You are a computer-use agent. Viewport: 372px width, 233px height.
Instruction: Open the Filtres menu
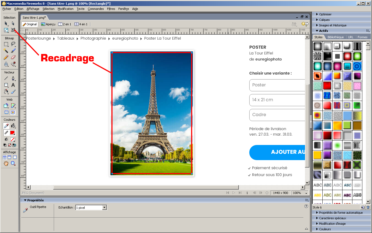[x=111, y=9]
